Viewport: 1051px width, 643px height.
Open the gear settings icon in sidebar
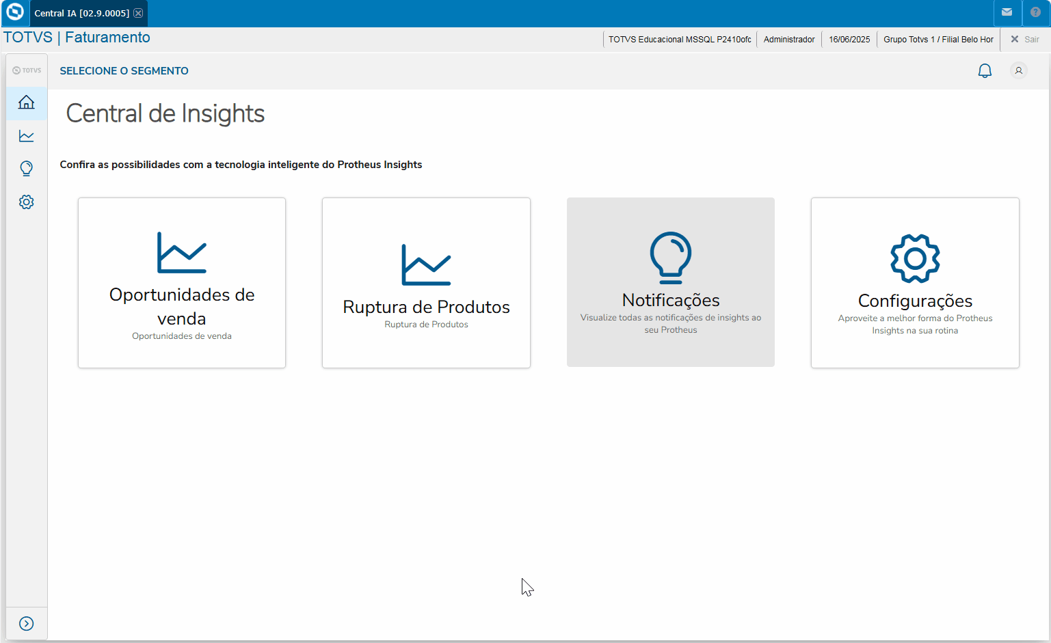point(27,202)
